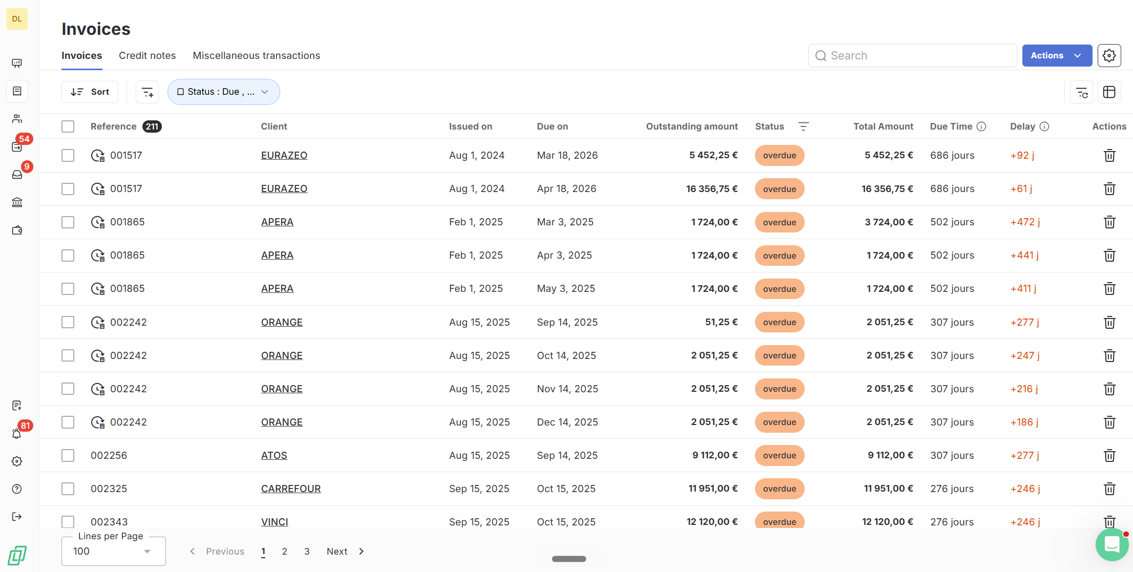The height and width of the screenshot is (572, 1133).
Task: Select page 1 in pagination
Action: click(x=263, y=552)
